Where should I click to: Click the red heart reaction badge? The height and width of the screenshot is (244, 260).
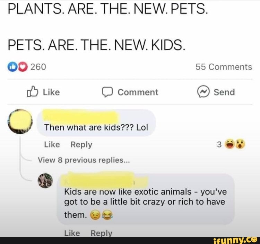[x=23, y=67]
